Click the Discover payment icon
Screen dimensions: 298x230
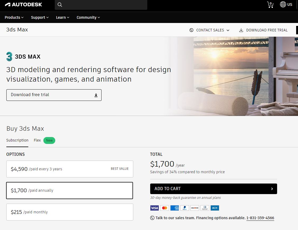tap(195, 208)
